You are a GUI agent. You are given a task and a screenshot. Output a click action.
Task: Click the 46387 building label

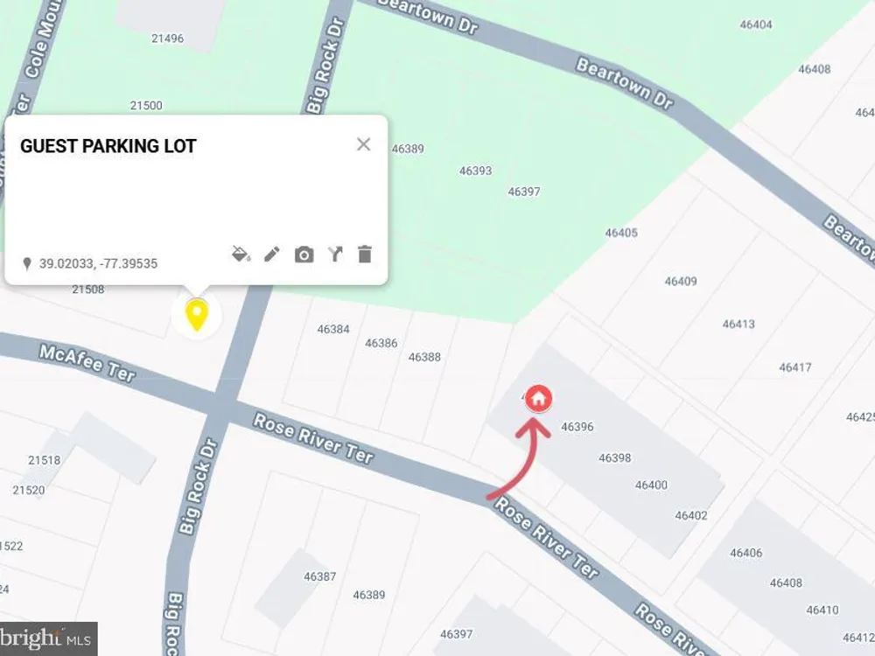(319, 576)
